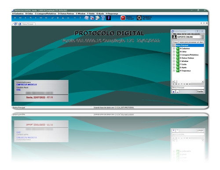The image size is (220, 170).
Task: Select Menu Principal root tree row
Action: [188, 45]
